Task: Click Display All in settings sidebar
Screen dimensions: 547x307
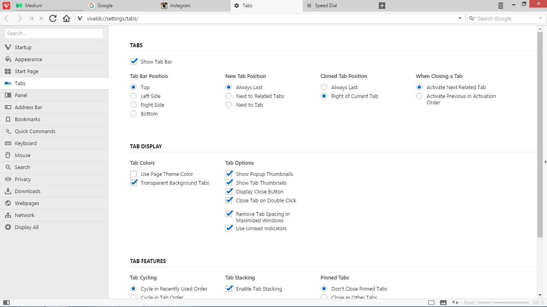Action: coord(27,227)
